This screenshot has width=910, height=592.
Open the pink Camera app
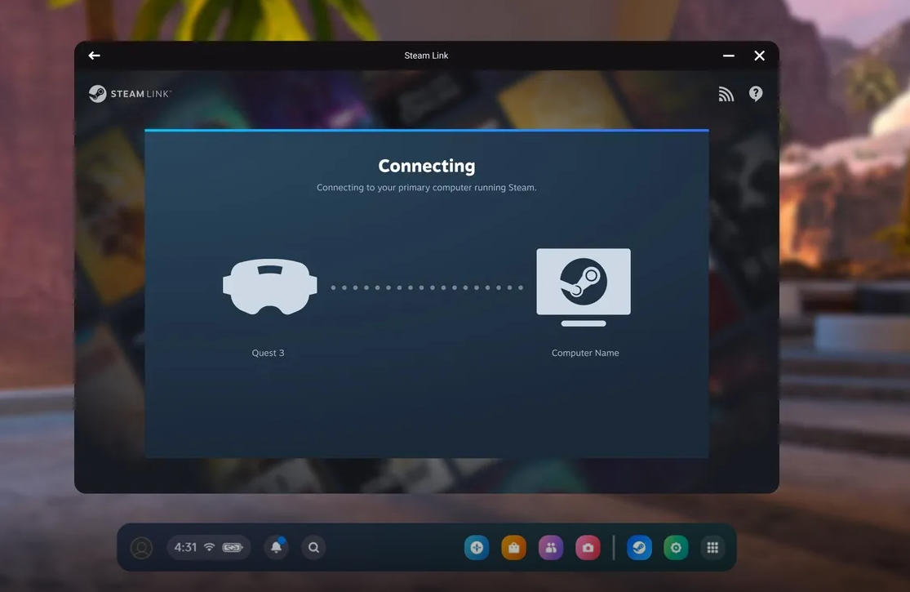coord(588,547)
